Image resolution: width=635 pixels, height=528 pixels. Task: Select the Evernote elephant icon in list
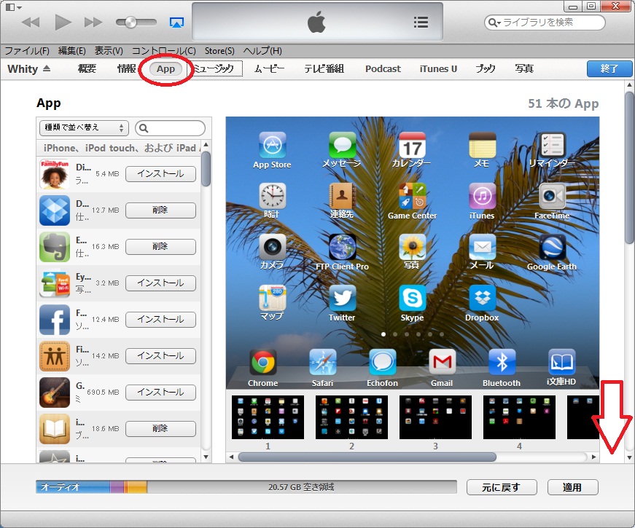pos(55,247)
